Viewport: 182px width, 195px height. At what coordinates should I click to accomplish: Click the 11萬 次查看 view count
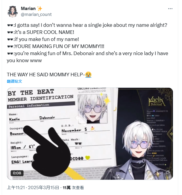[73, 188]
